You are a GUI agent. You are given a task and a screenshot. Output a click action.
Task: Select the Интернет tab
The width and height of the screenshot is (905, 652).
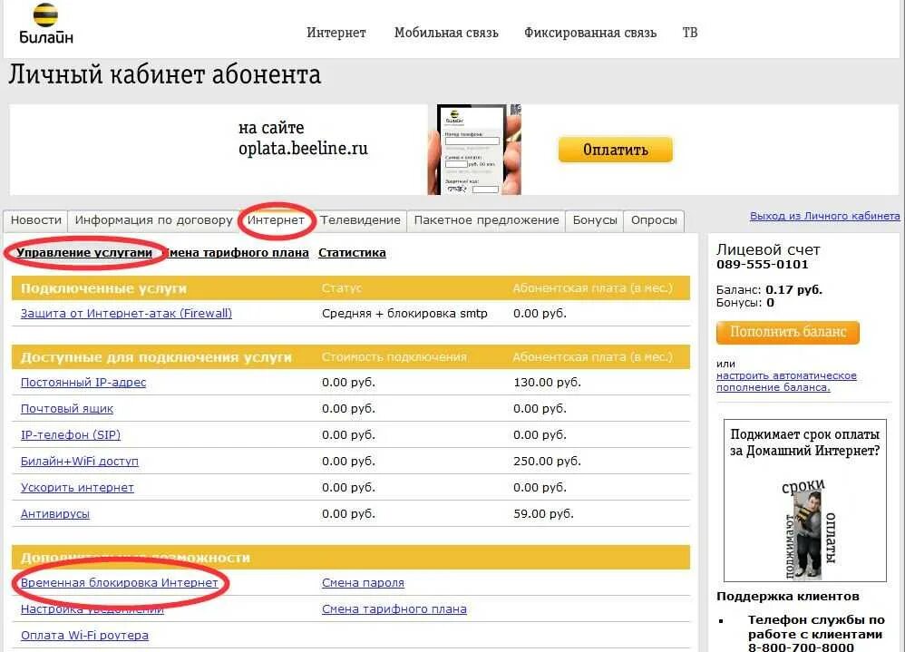(276, 220)
